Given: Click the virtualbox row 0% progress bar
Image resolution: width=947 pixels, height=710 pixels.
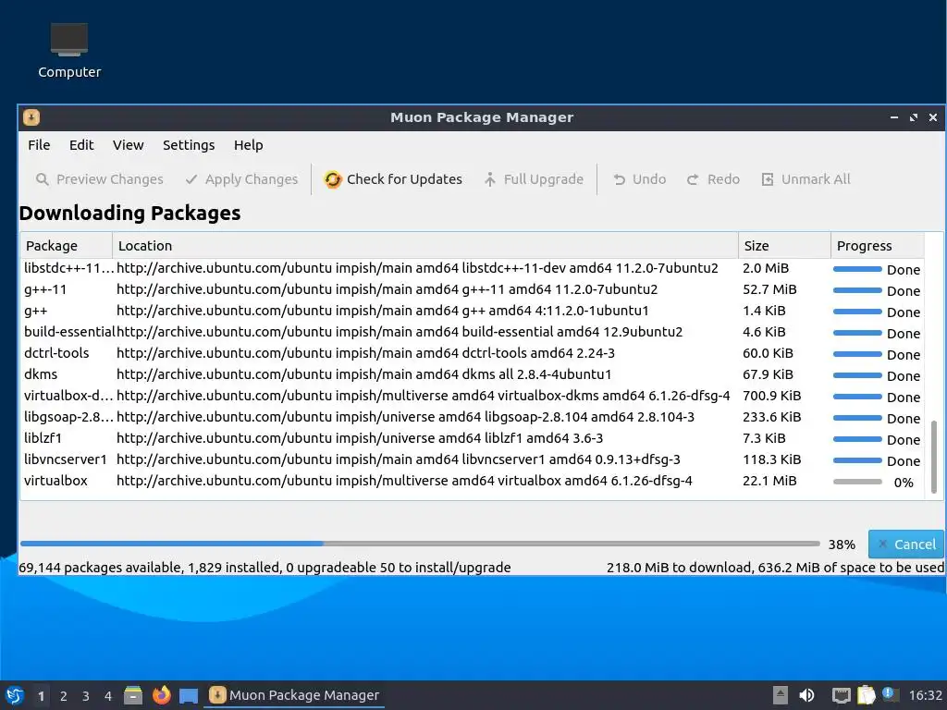Looking at the screenshot, I should 857,482.
